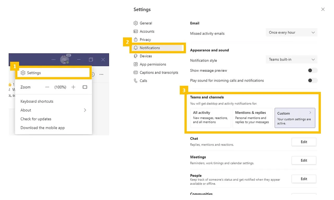This screenshot has height=200, width=334.
Task: Click the gear icon beside Settings in the menu
Action: pyautogui.click(x=23, y=73)
